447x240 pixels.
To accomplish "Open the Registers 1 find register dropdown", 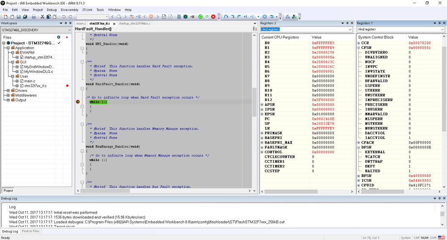I will click(x=443, y=29).
